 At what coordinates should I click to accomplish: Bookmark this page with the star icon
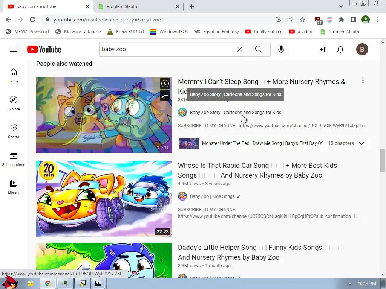coord(302,20)
